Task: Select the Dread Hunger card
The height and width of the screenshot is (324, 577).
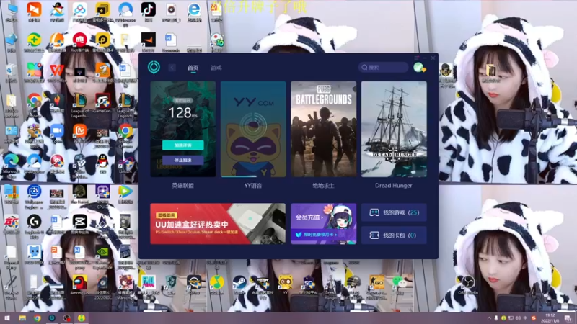Action: [x=394, y=129]
